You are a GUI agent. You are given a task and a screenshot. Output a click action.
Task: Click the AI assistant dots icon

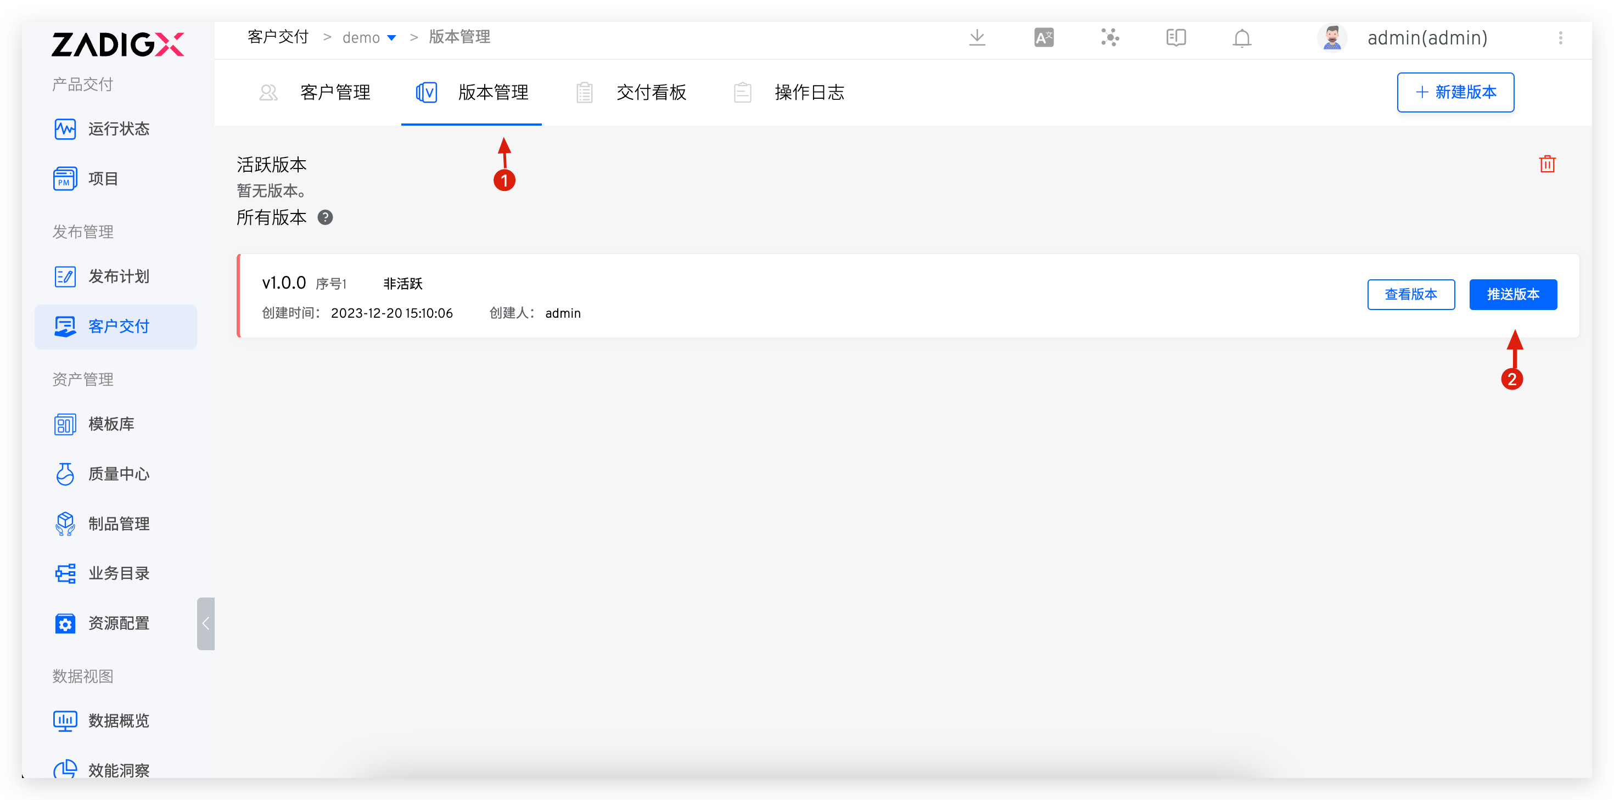coord(1110,38)
